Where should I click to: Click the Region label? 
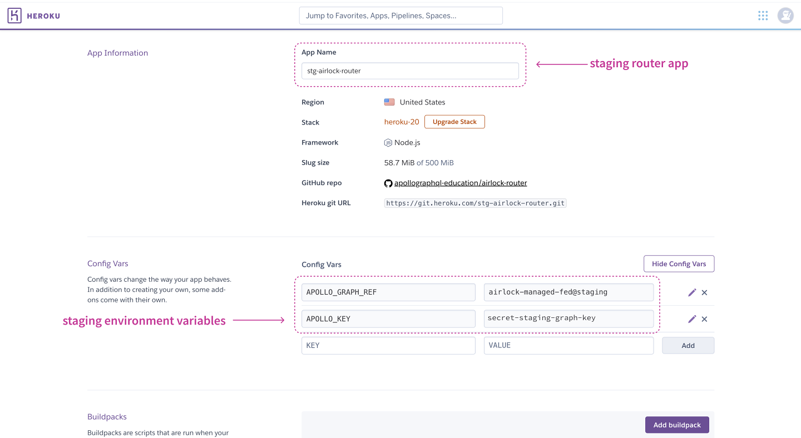[313, 102]
